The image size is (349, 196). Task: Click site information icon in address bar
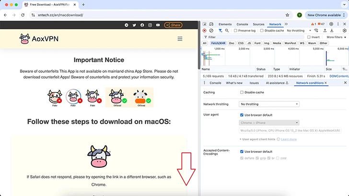pos(33,15)
